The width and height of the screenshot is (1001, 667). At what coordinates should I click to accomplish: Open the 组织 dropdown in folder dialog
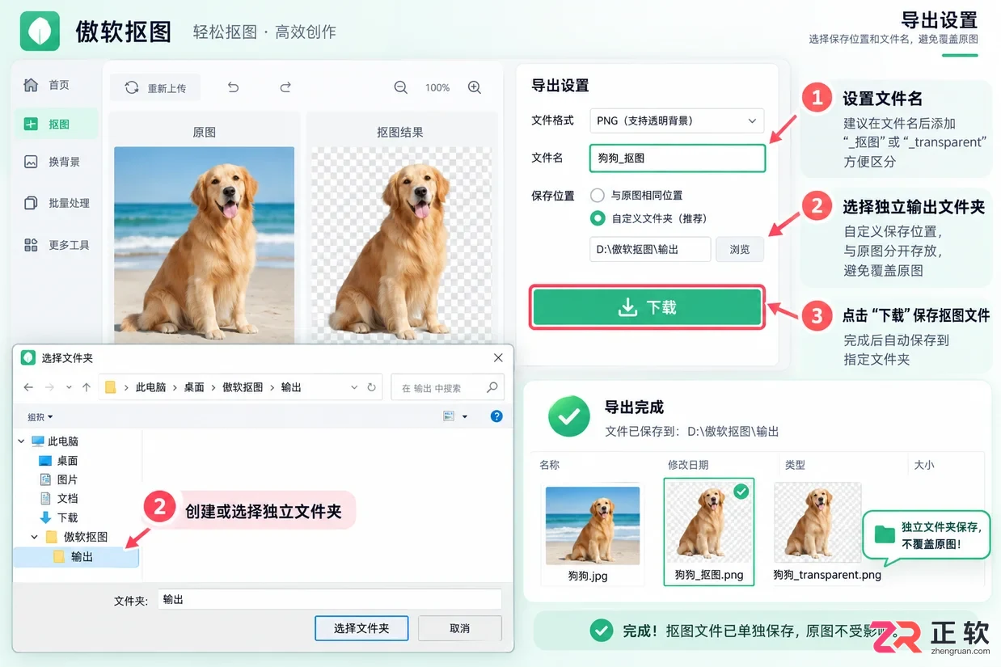tap(40, 417)
